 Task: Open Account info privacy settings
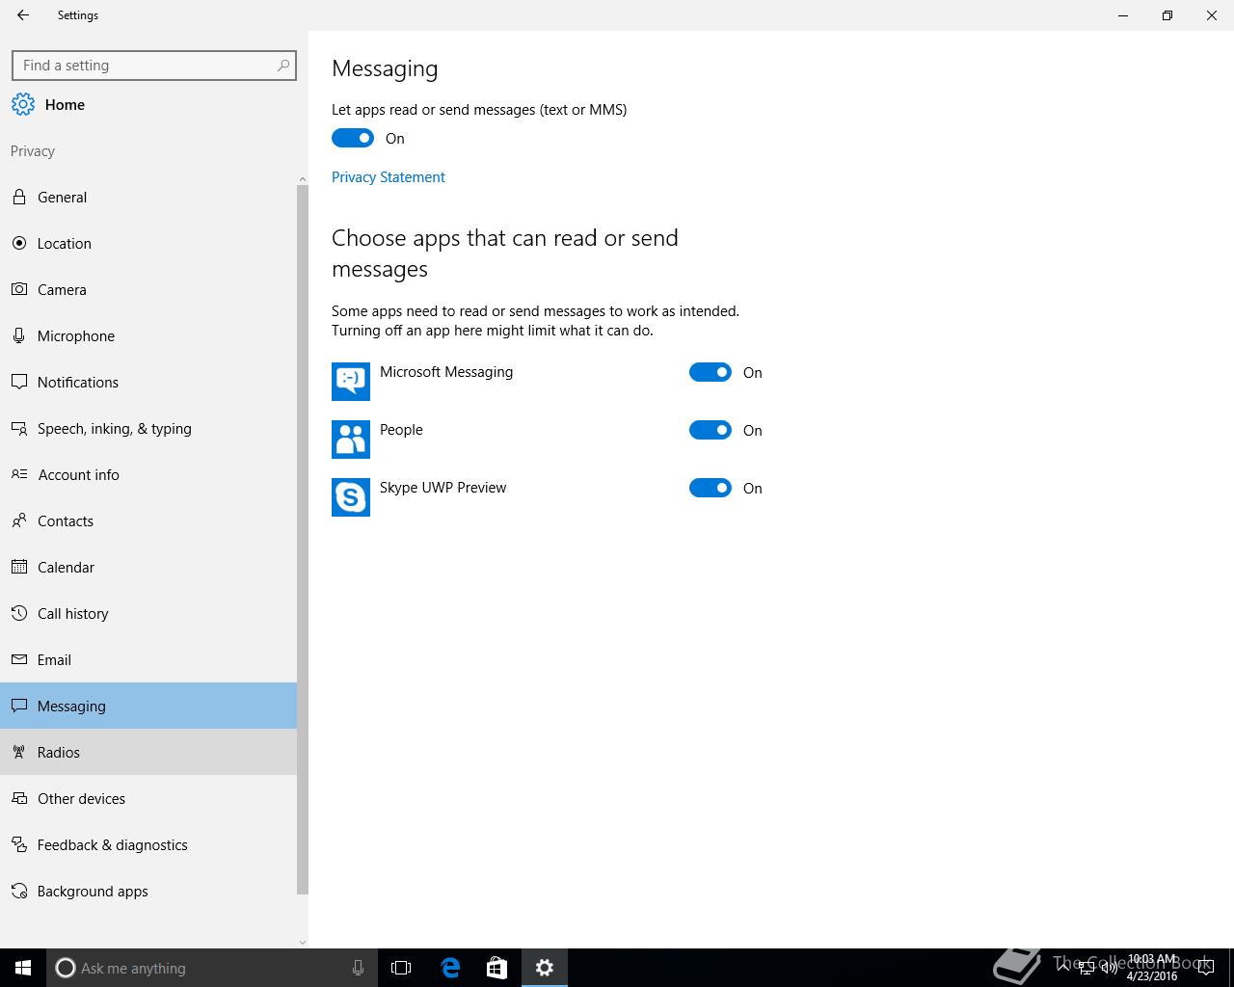click(148, 474)
